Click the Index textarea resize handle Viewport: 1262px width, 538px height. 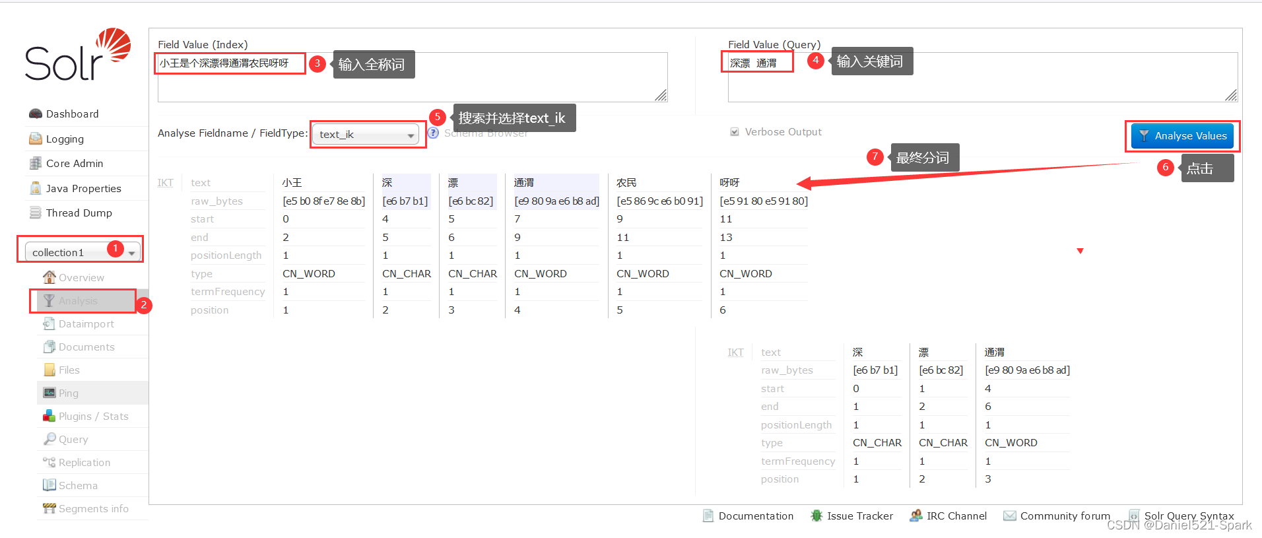tap(661, 96)
